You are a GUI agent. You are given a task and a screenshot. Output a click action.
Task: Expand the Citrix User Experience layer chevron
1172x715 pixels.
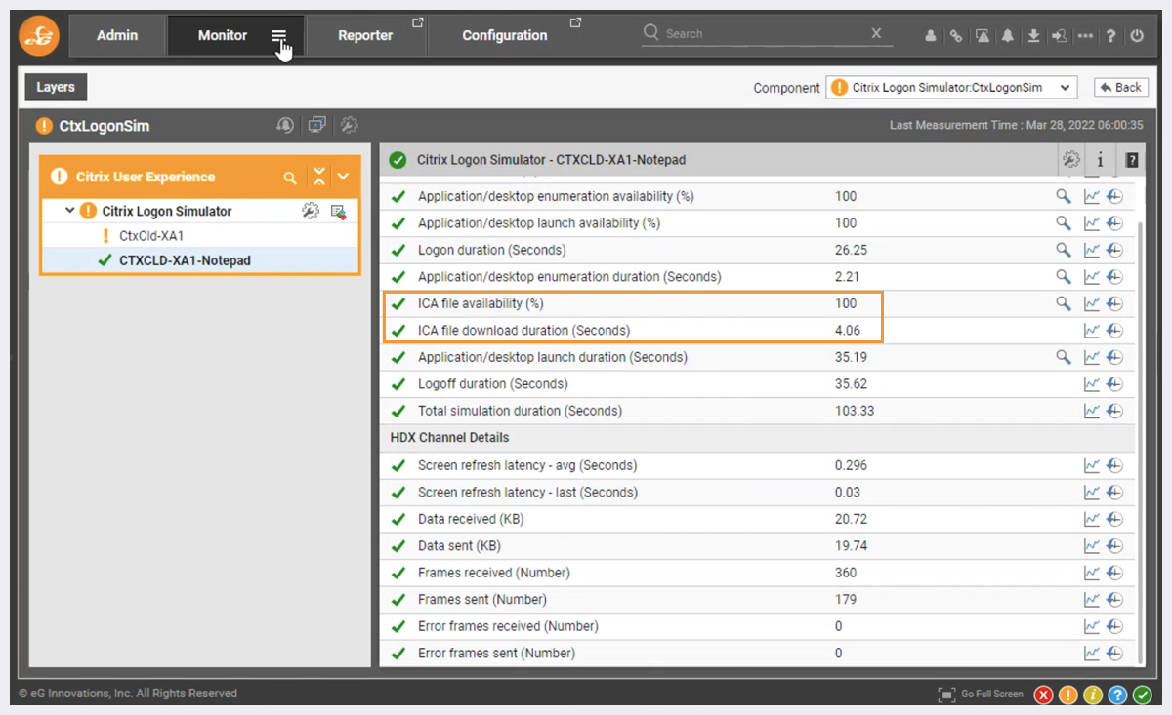point(343,177)
